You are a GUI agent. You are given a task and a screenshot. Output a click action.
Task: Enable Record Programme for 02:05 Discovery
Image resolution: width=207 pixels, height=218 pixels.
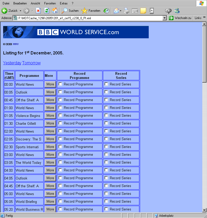(60, 139)
